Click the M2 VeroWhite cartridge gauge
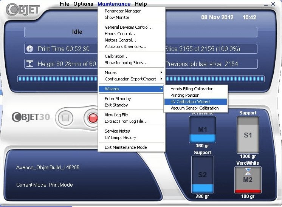282x207 pixels. (248, 180)
